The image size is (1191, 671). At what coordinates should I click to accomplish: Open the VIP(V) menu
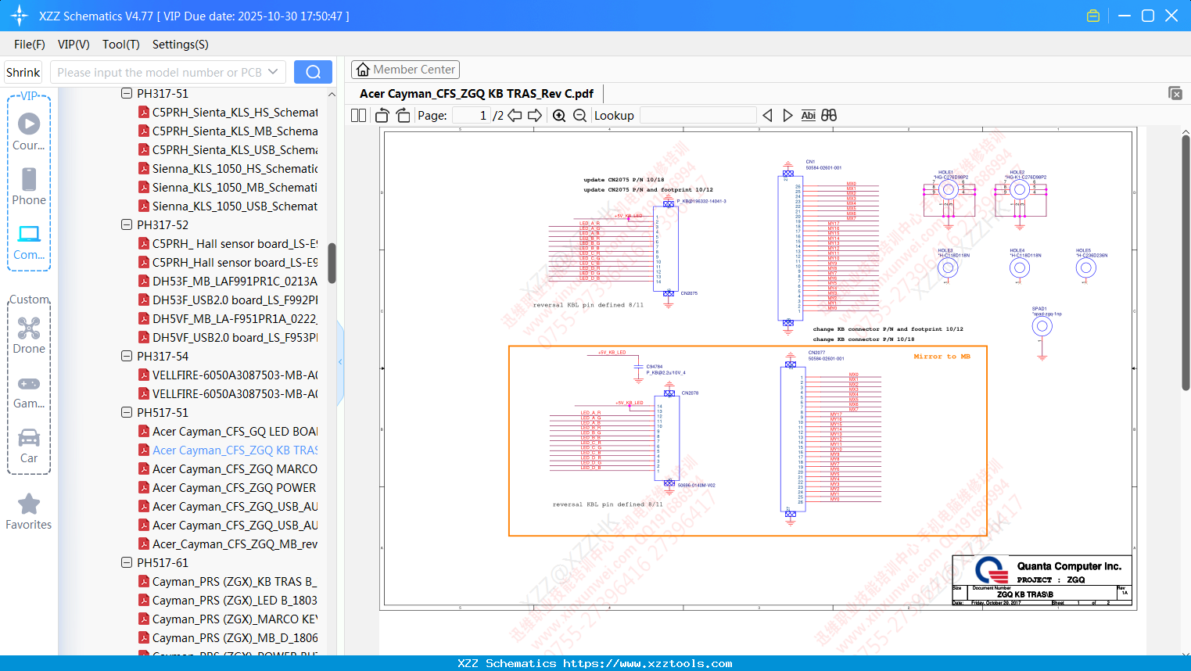[74, 45]
